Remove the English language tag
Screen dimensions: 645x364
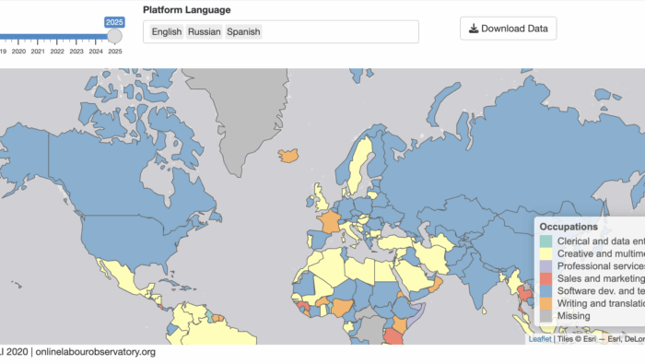coord(166,31)
